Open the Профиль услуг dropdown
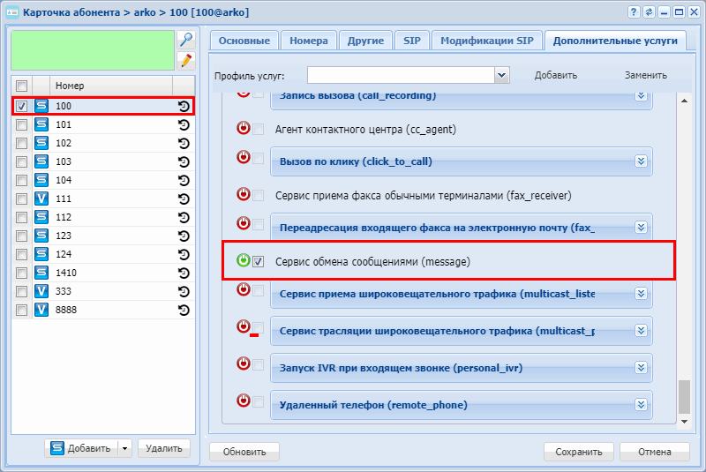 tap(501, 75)
